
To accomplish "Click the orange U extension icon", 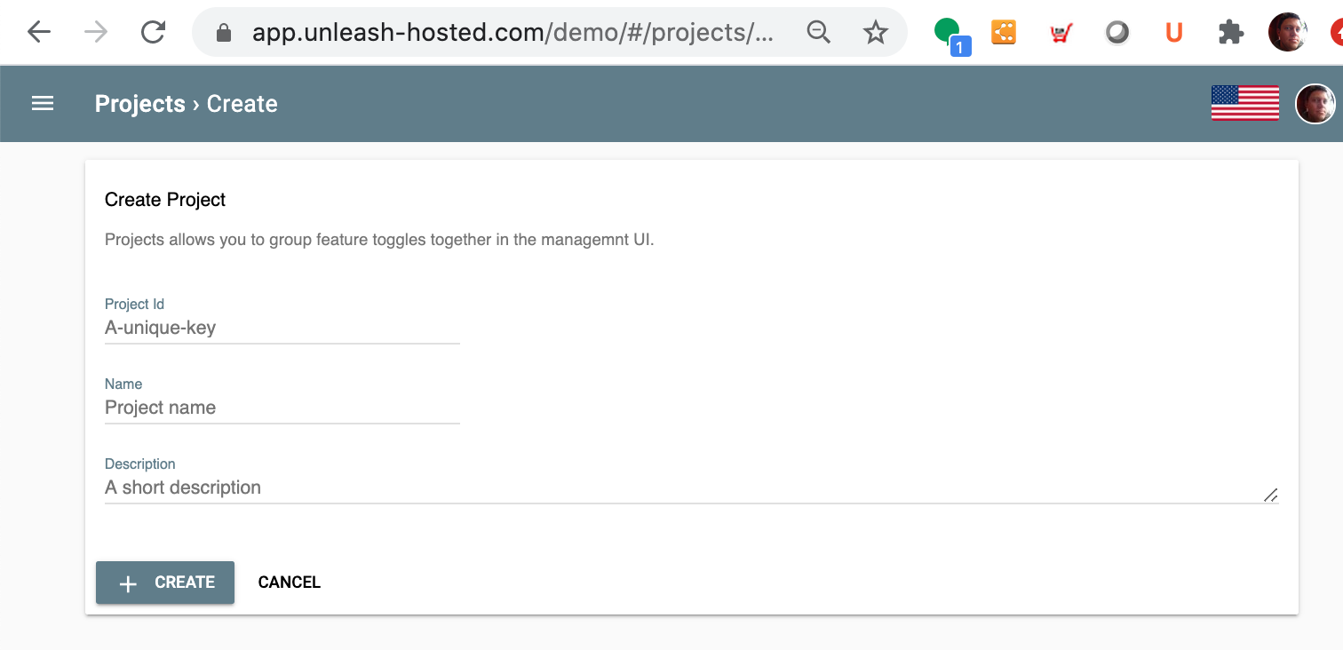I will tap(1173, 33).
